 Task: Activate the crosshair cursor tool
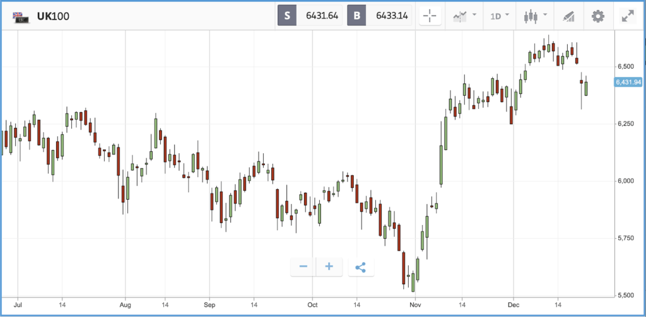(430, 16)
